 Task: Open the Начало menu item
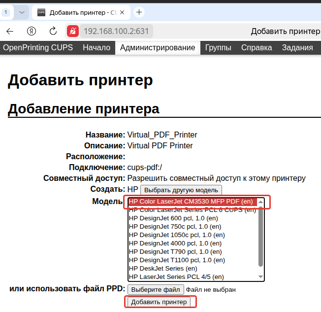coord(96,47)
